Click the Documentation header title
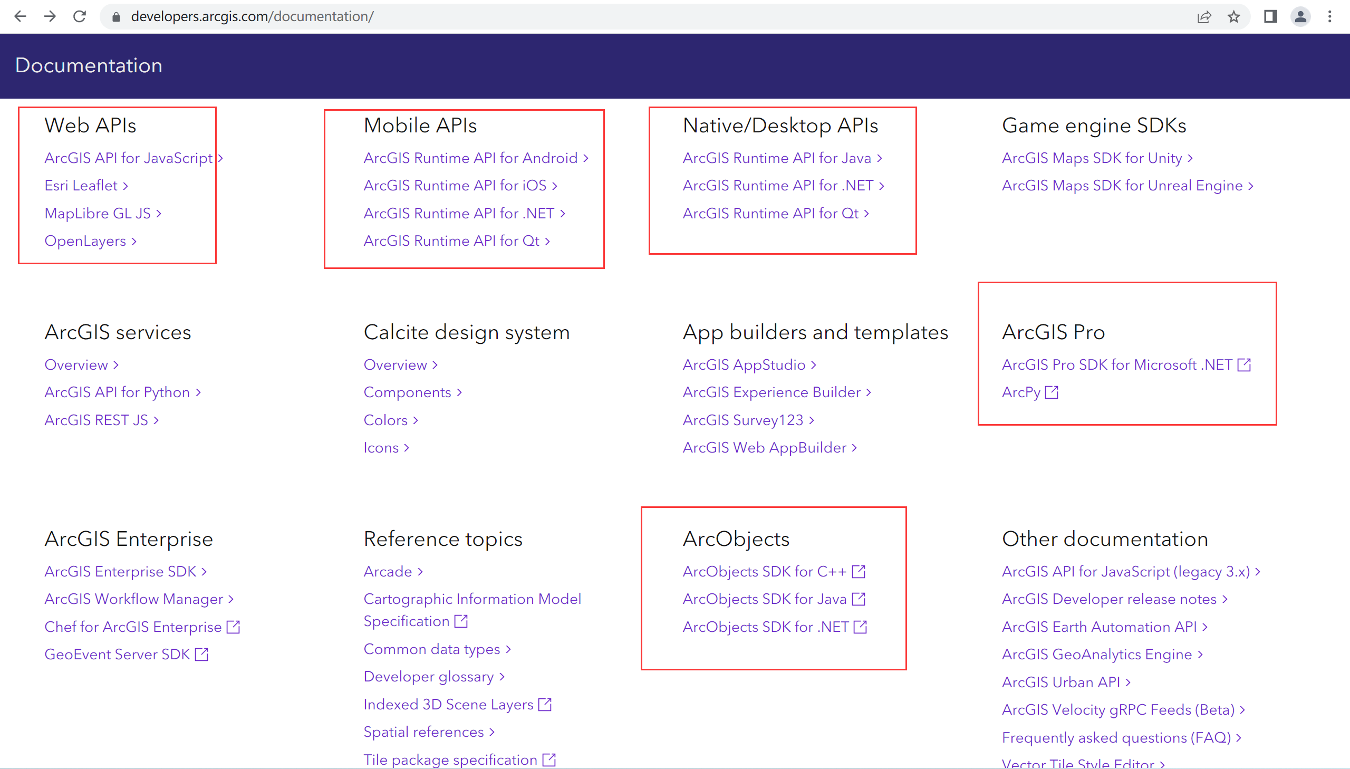 tap(89, 65)
